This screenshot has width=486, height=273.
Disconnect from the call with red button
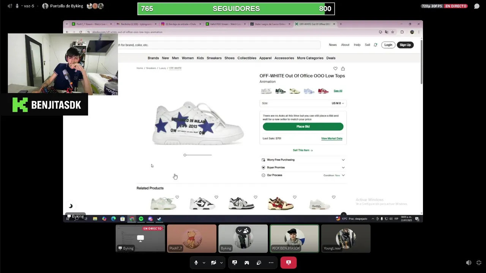pyautogui.click(x=289, y=262)
